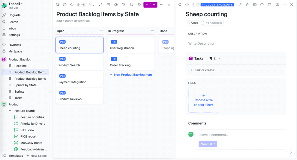This screenshot has height=160, width=297.
Task: Create a New Product Backlog Item
Action: point(131,75)
